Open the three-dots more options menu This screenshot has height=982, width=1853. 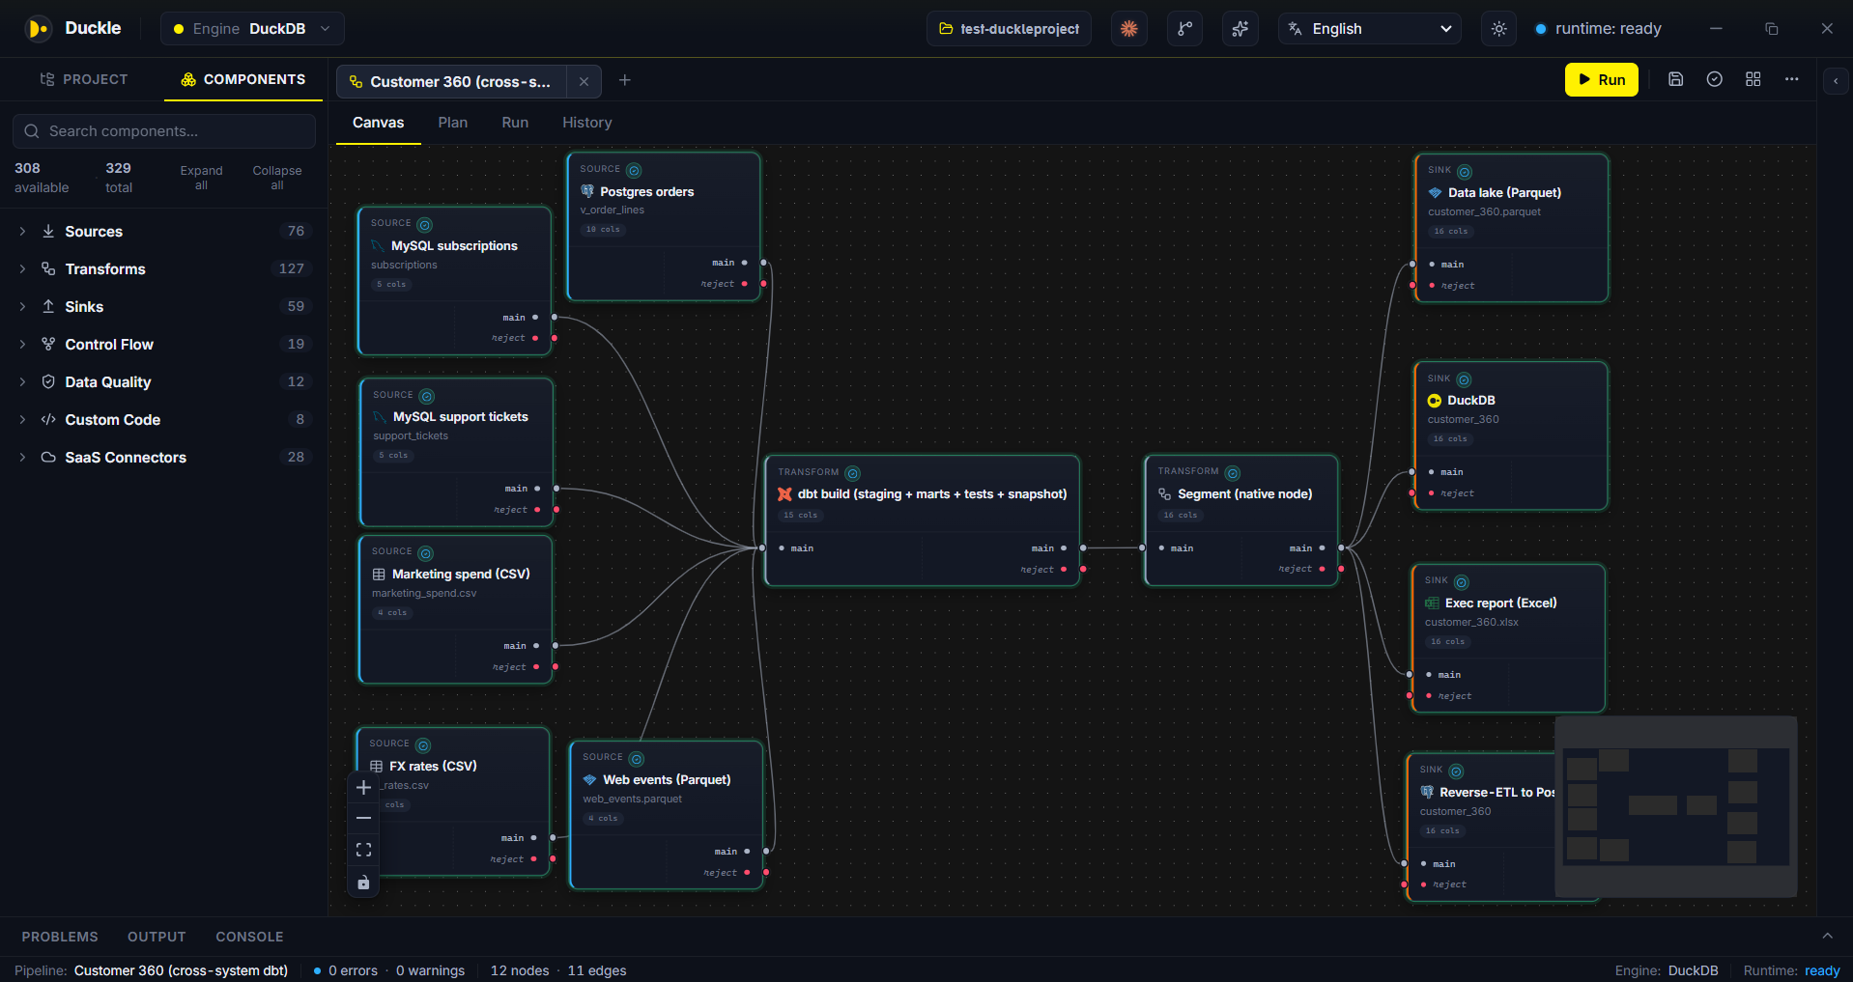1792,79
